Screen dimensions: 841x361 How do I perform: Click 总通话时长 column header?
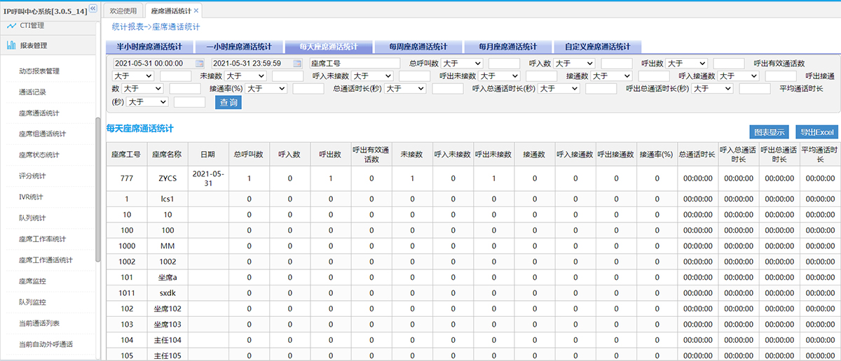tap(697, 155)
